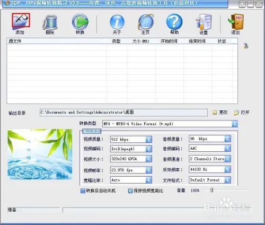Screen dimensions: 265x225
Task: Open the 视频大小 320x240 QVGA dropdown
Action: [x=149, y=159]
